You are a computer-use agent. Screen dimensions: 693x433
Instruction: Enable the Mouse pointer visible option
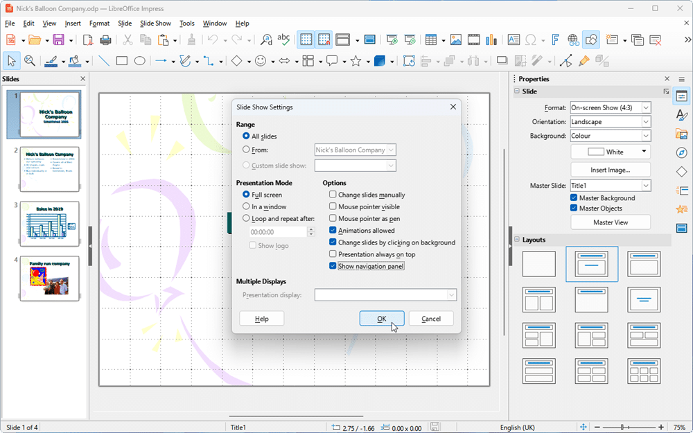333,206
